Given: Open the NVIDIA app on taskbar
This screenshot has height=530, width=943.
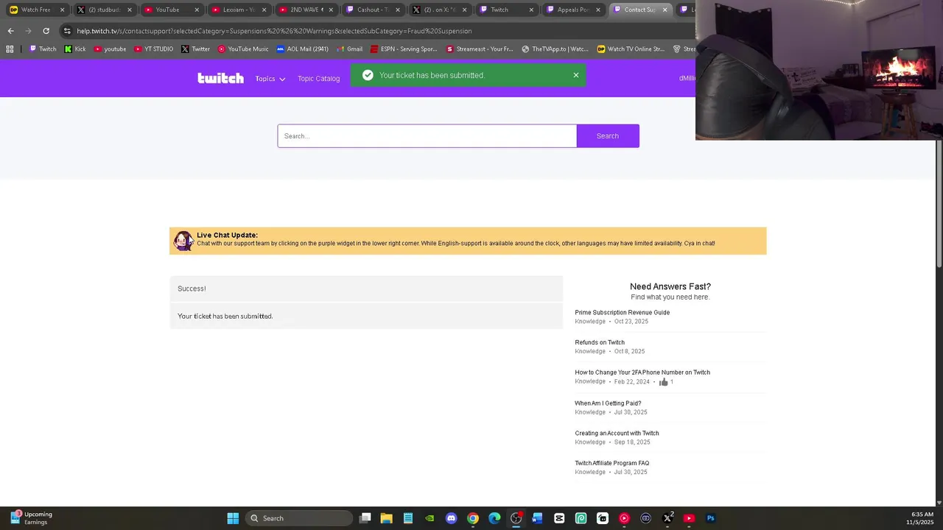Looking at the screenshot, I should tap(430, 518).
